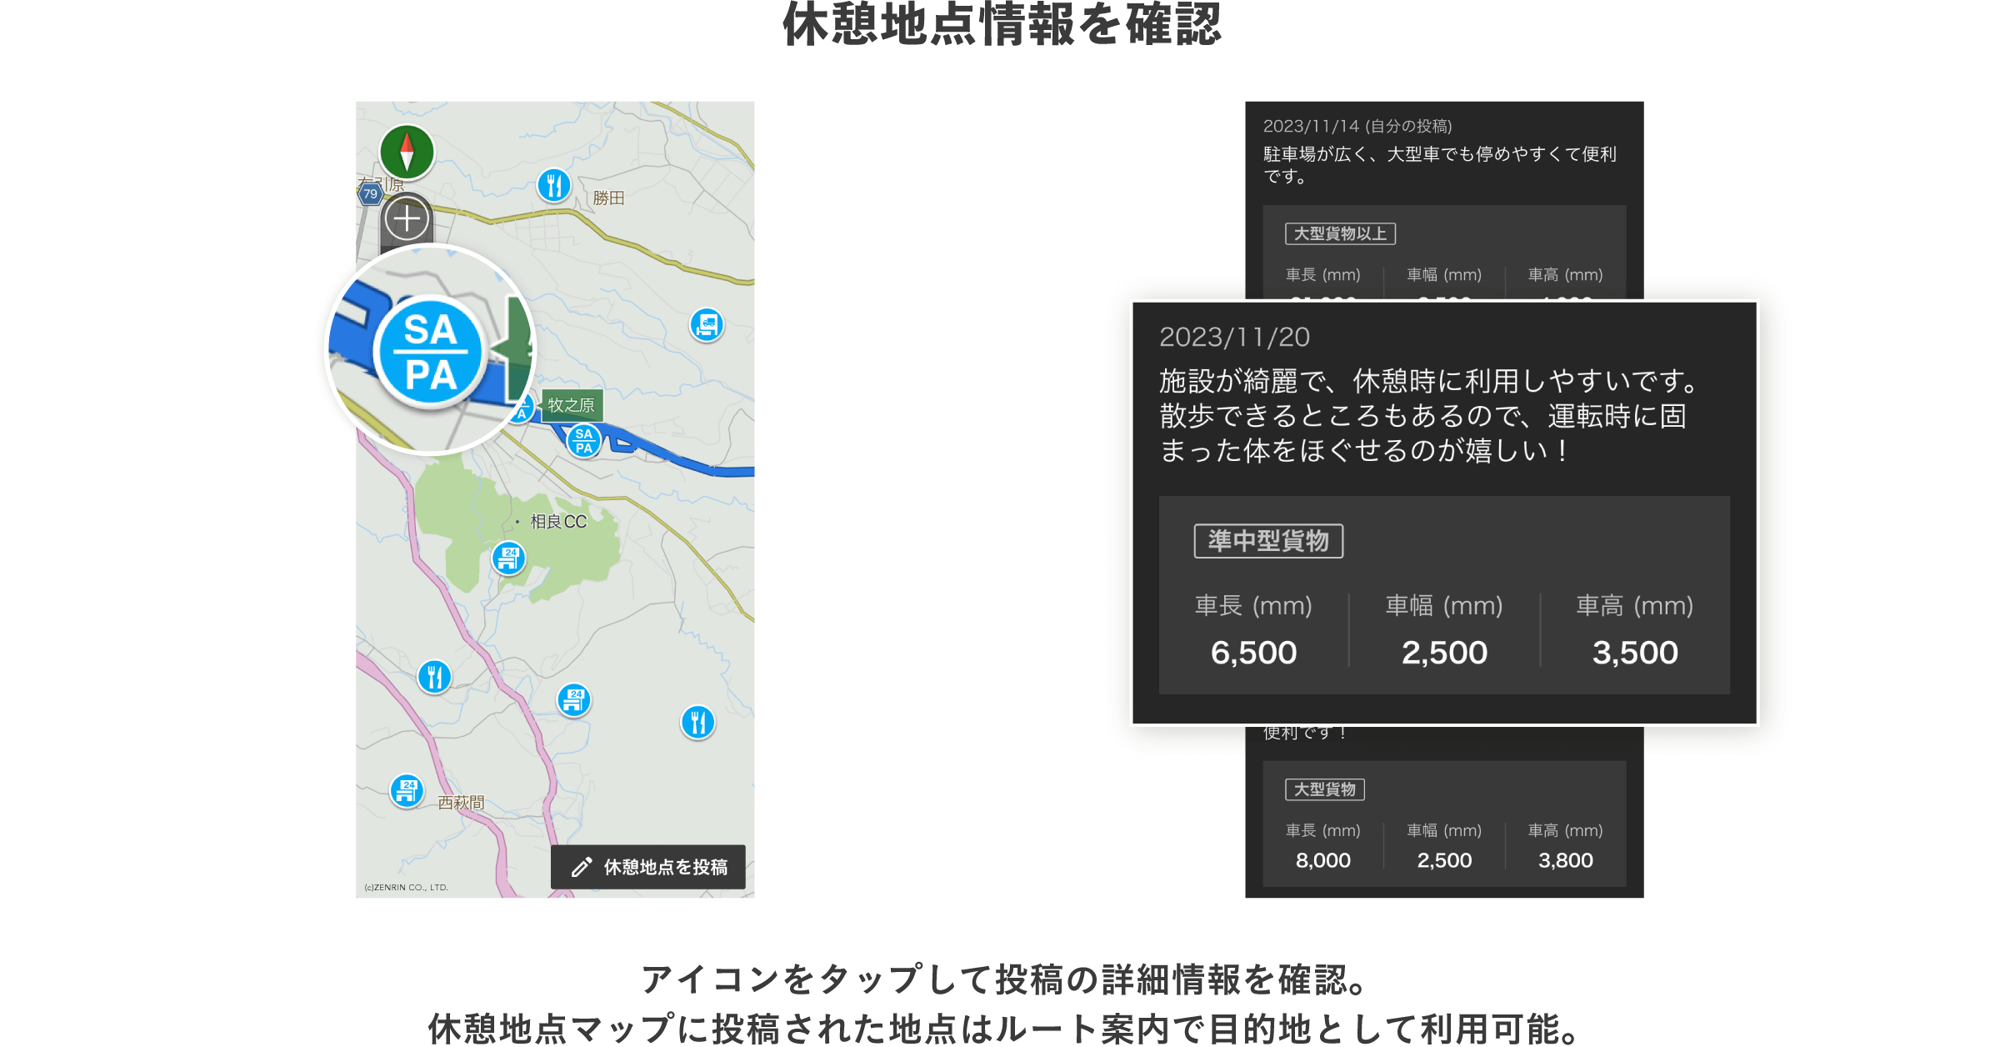This screenshot has height=1047, width=2000.
Task: Select the 準中型貨物 vehicle tag
Action: 1267,541
